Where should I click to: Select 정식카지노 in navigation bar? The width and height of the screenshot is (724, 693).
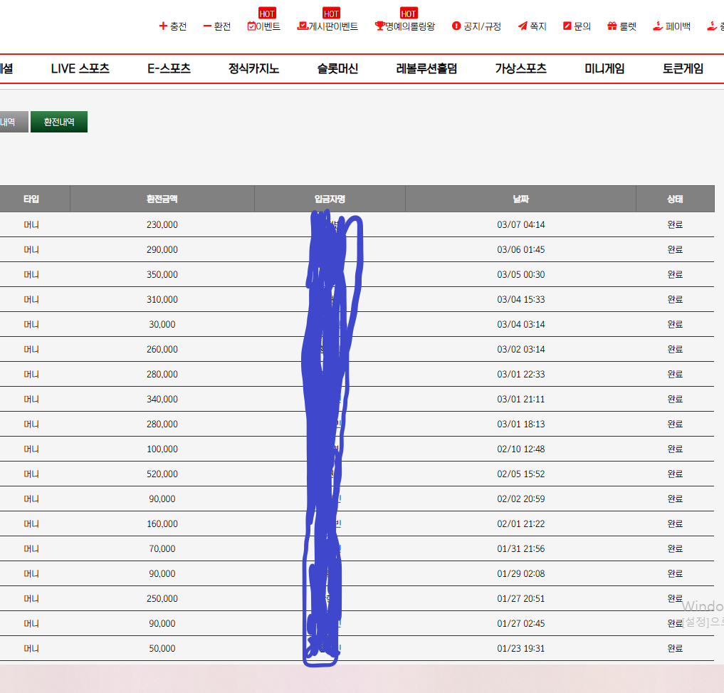click(x=253, y=69)
